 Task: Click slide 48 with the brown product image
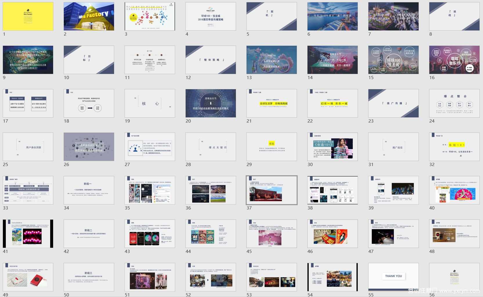click(x=454, y=234)
